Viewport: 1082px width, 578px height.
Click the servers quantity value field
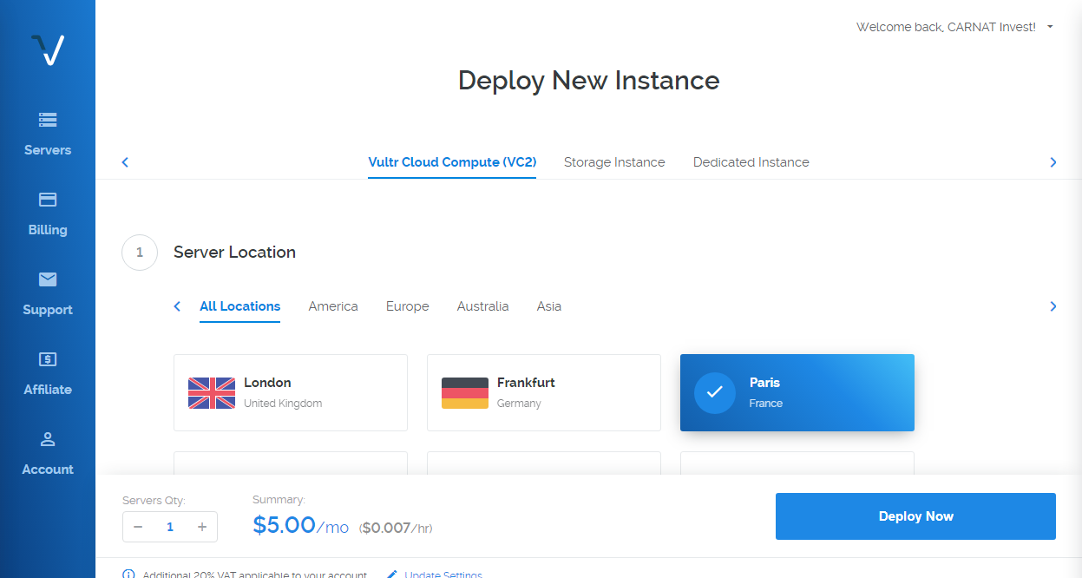click(x=170, y=527)
